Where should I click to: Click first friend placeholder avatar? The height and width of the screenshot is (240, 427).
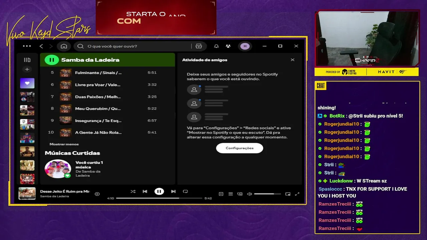(x=194, y=90)
